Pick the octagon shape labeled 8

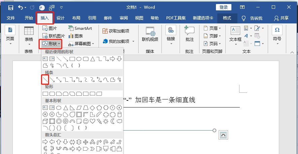[119, 108]
